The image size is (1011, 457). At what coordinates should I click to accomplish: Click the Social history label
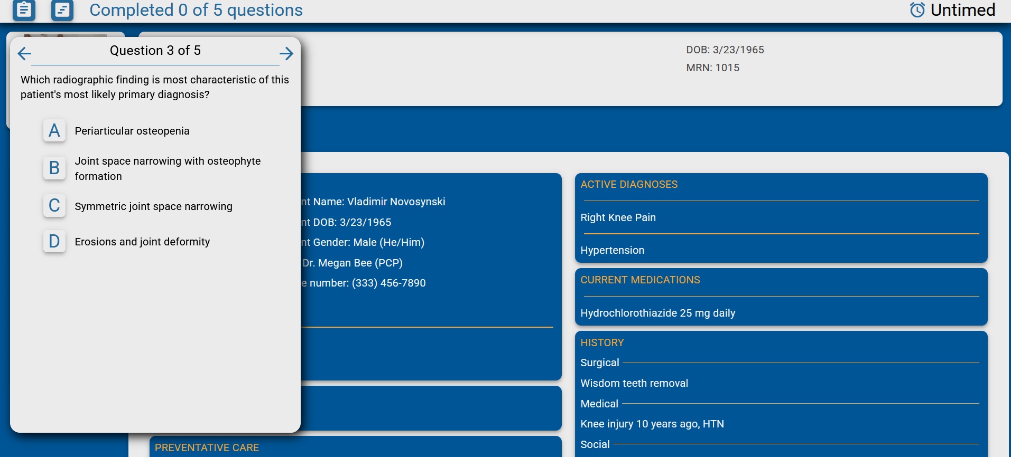pyautogui.click(x=595, y=444)
